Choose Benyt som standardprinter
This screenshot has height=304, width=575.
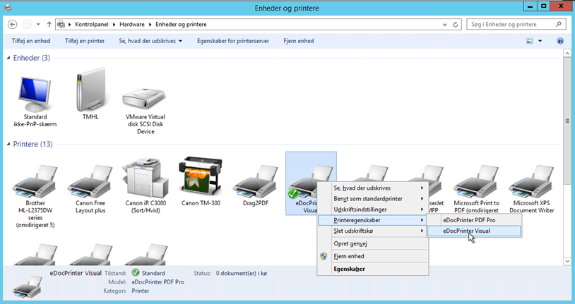(x=373, y=198)
